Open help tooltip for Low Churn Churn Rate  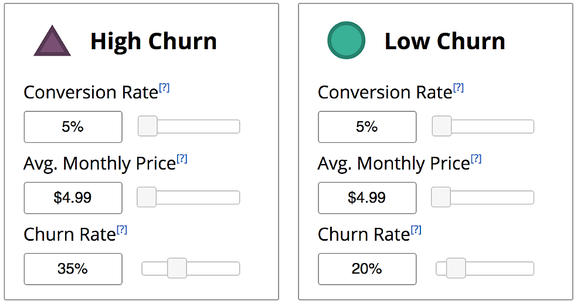[416, 230]
